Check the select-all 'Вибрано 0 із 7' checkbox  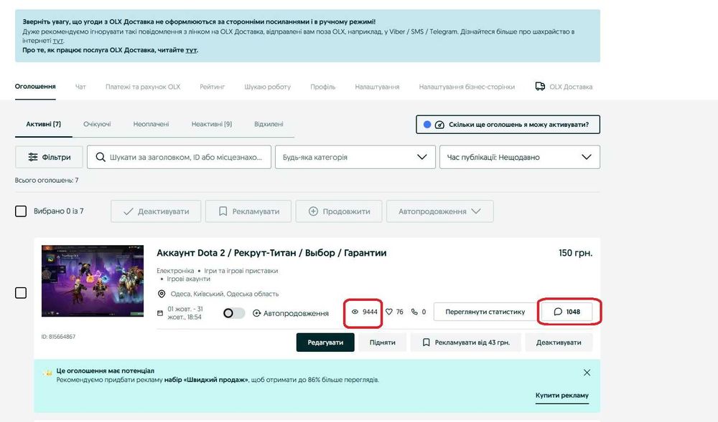pyautogui.click(x=22, y=211)
